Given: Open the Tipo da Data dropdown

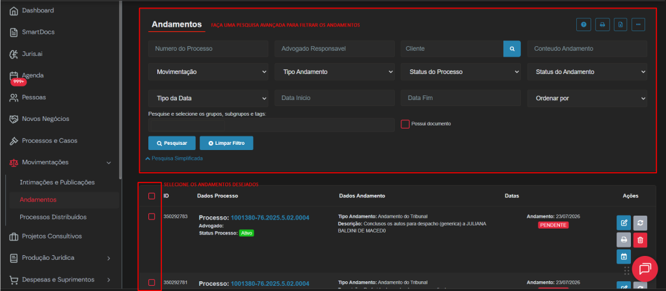Looking at the screenshot, I should click(x=208, y=98).
